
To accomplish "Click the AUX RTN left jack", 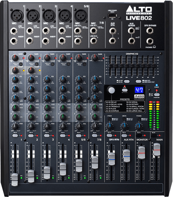I will 113,31.
